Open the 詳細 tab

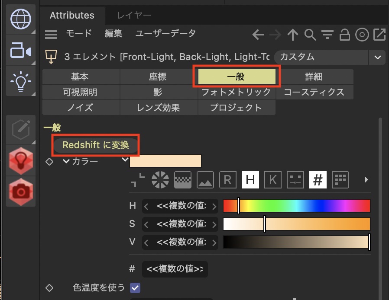pyautogui.click(x=314, y=77)
